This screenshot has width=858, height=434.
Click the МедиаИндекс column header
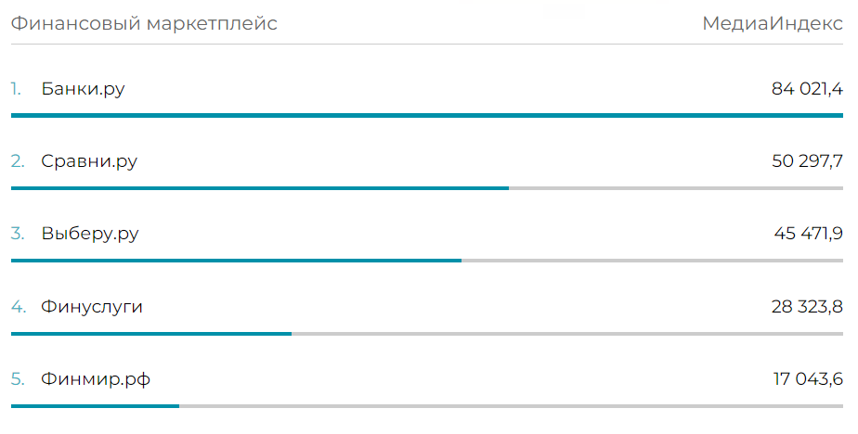773,23
